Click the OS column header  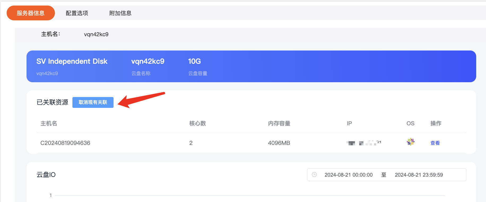click(x=410, y=123)
